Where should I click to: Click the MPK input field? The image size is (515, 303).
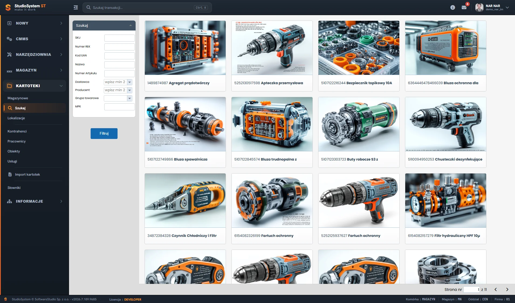click(119, 107)
